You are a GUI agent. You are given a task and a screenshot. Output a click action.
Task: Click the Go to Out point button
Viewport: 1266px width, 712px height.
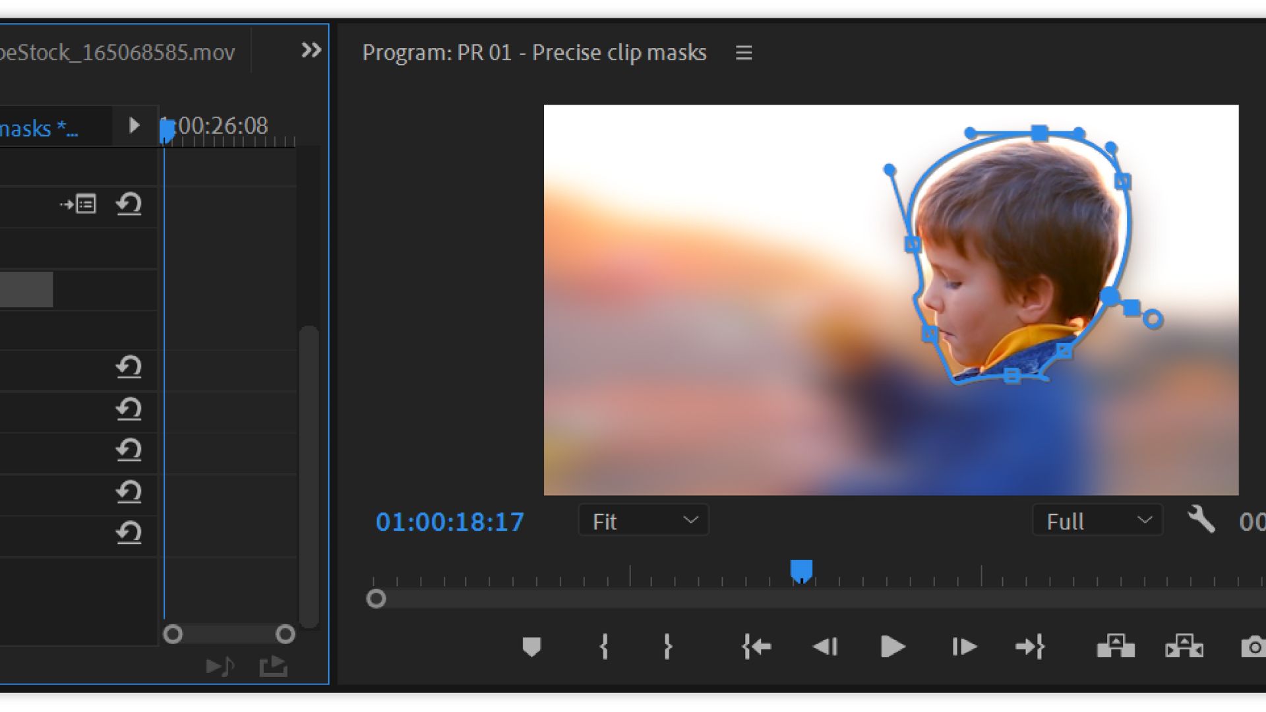click(1030, 647)
